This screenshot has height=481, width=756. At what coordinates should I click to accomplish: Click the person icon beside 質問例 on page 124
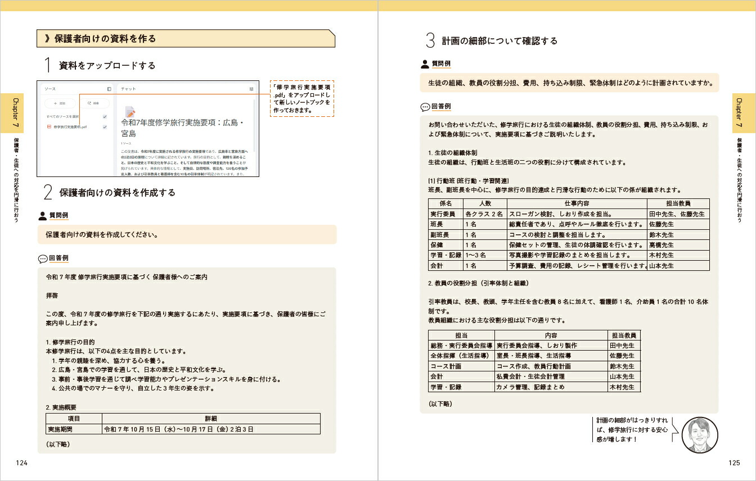42,215
